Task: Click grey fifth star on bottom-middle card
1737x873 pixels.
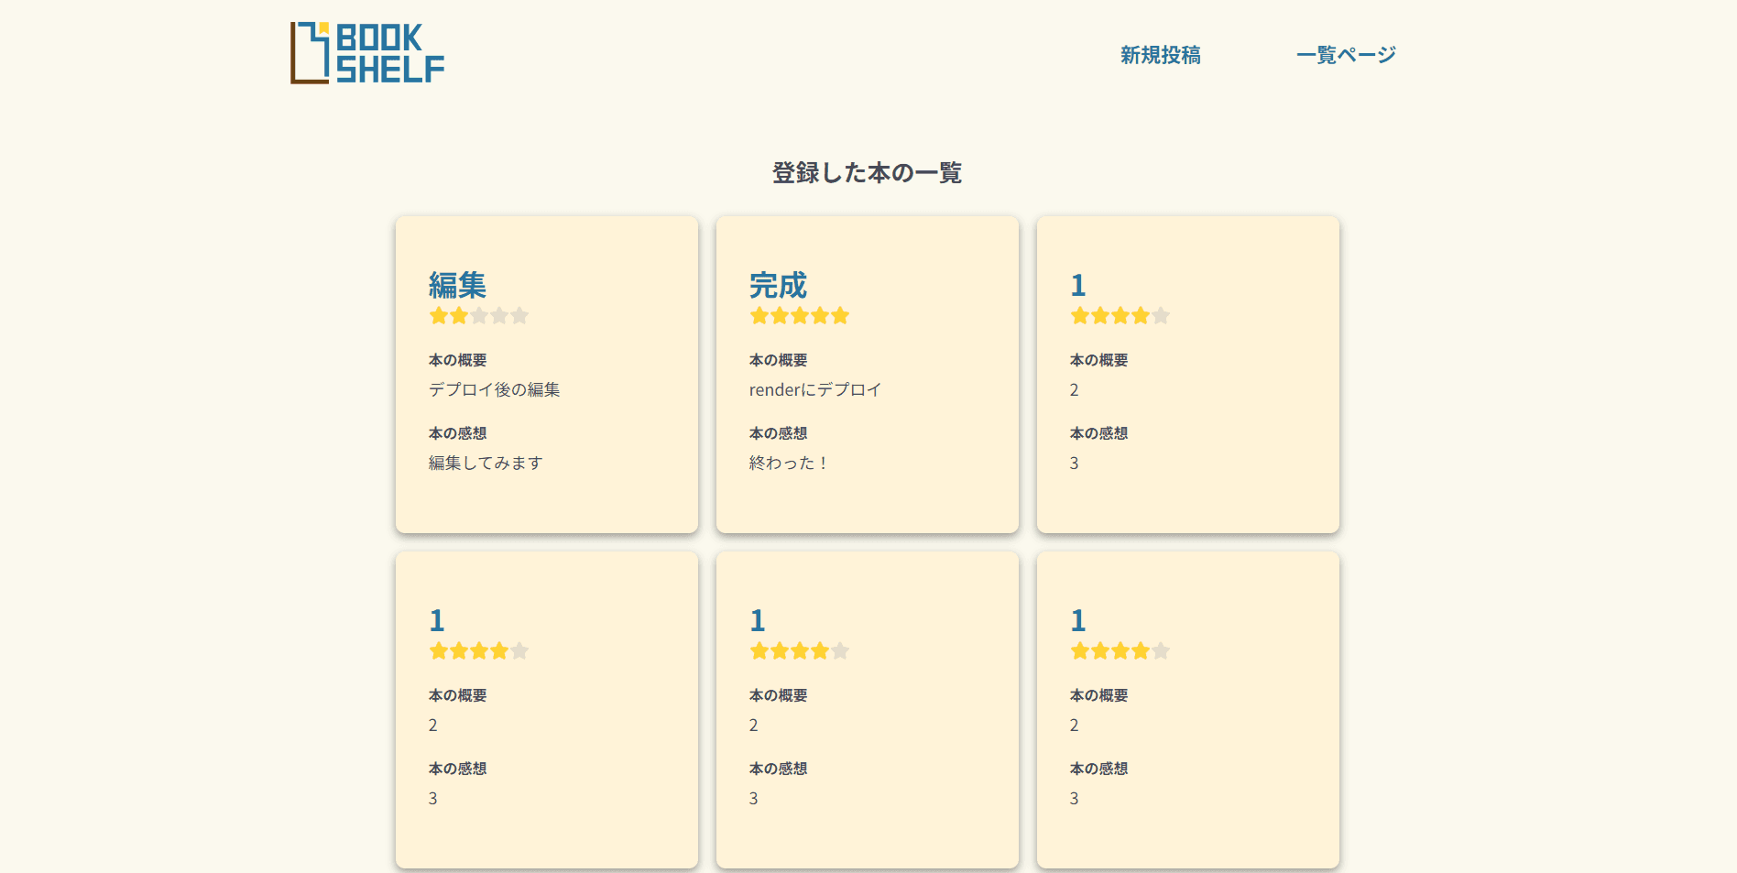Action: 840,651
